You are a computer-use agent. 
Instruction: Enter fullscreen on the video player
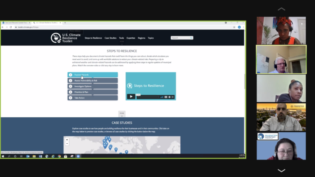(172, 97)
